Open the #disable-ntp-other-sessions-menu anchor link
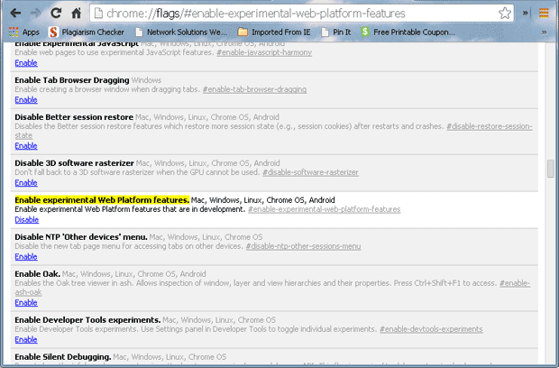The width and height of the screenshot is (559, 368). [303, 246]
